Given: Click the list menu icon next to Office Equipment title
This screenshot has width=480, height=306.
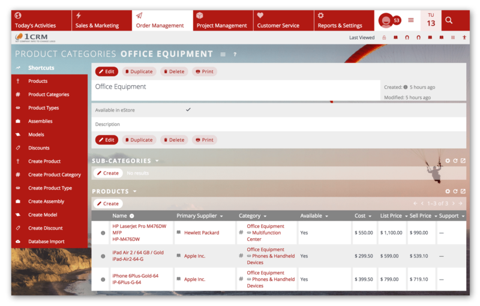Looking at the screenshot, I should (x=223, y=54).
